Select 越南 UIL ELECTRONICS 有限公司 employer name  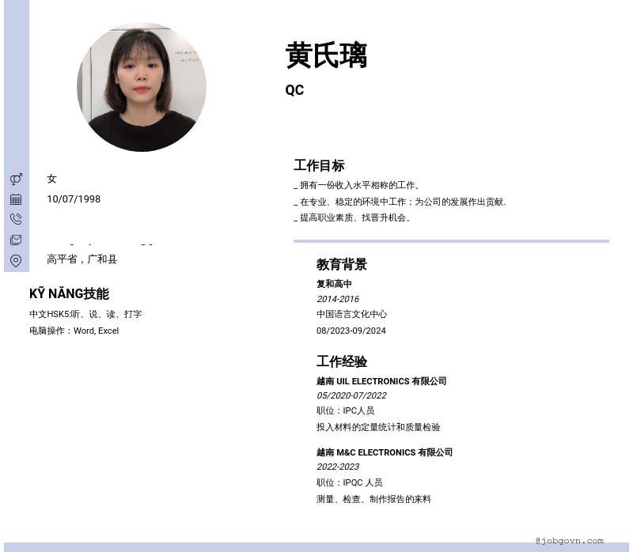381,381
